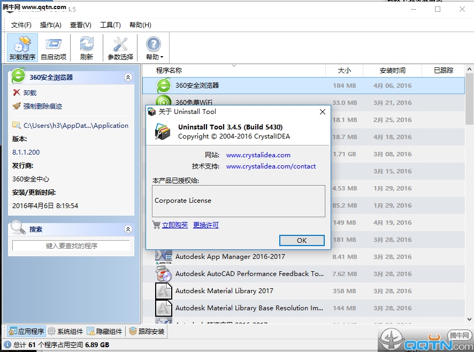
Task: Click the AutoCAD Performance Feedback disc icon
Action: pos(164,274)
